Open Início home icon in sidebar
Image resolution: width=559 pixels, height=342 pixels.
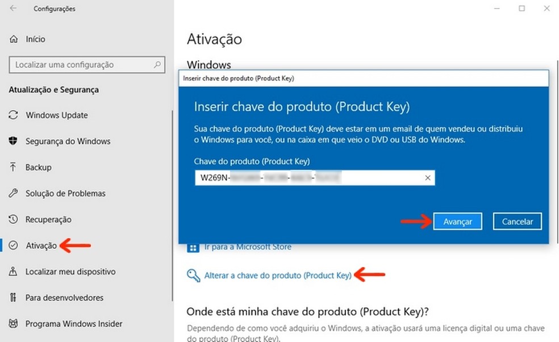click(x=14, y=39)
